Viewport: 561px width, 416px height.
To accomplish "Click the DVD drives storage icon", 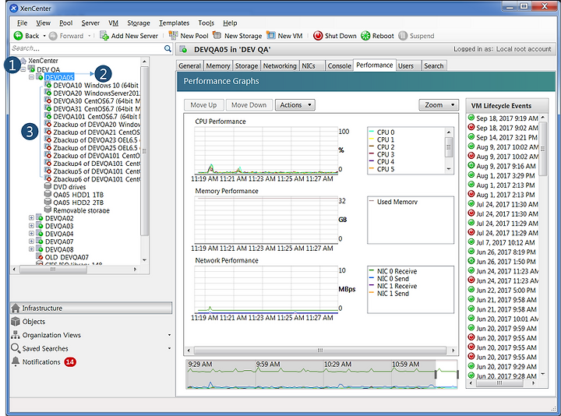I will click(48, 186).
